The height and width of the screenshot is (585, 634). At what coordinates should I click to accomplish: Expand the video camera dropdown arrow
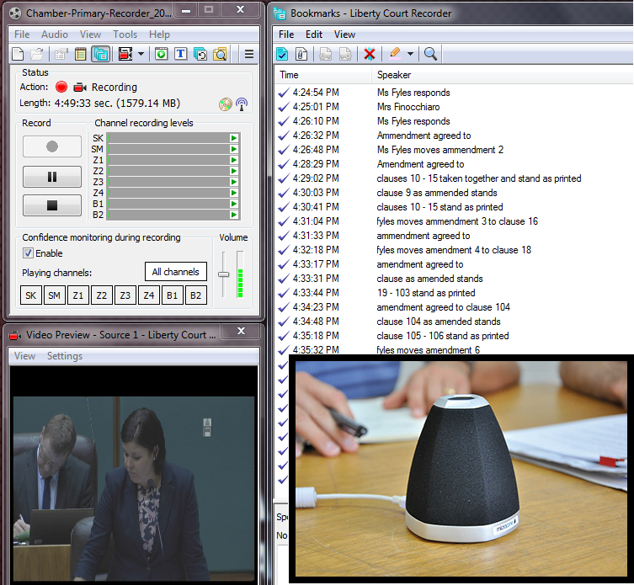point(141,54)
